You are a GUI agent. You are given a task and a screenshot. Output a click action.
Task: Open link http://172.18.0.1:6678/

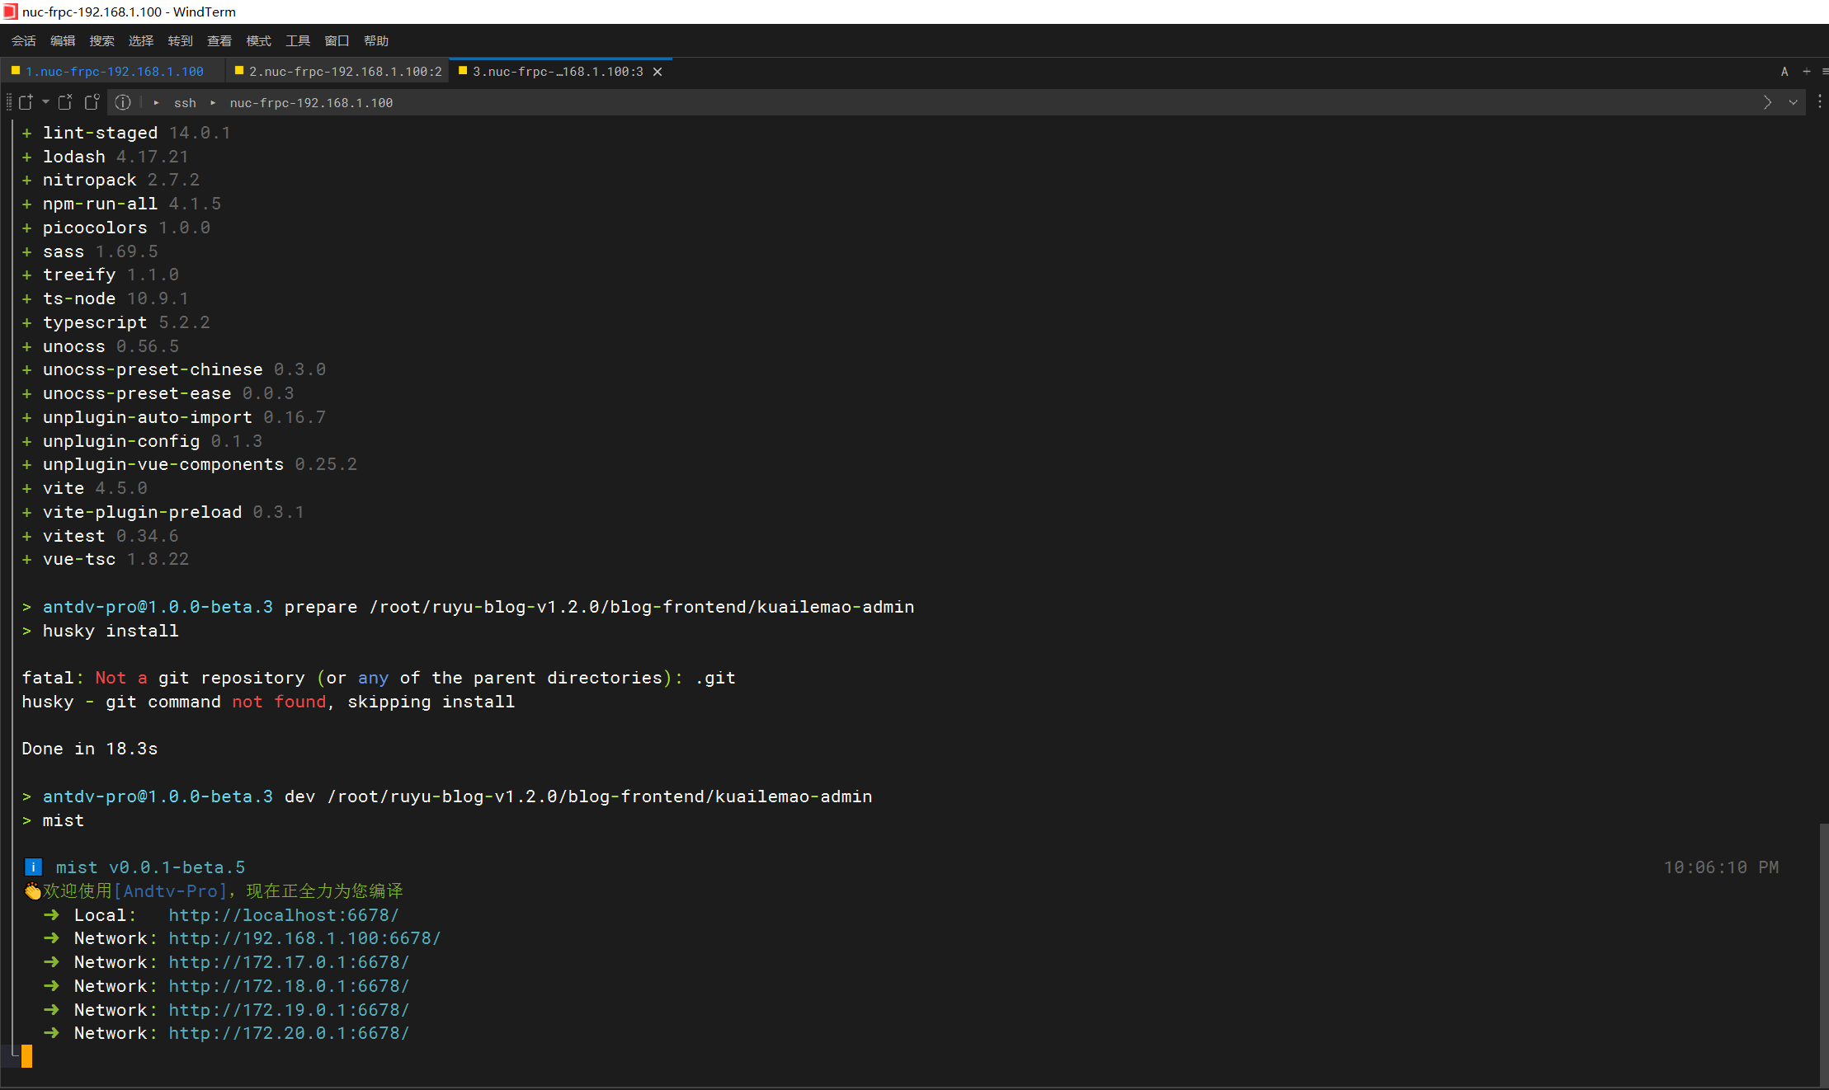pos(289,986)
